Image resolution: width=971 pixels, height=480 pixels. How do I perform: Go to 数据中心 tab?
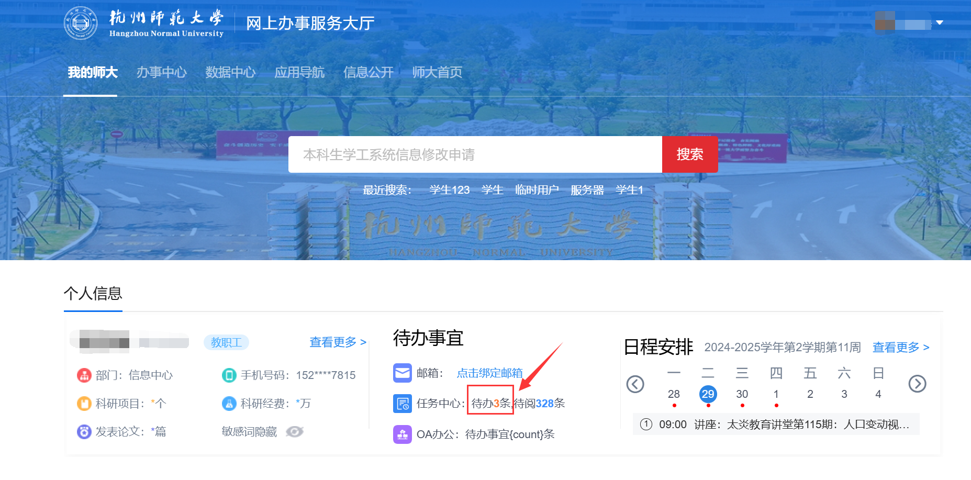(230, 72)
